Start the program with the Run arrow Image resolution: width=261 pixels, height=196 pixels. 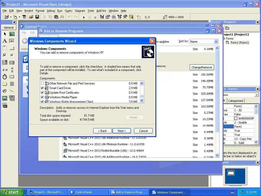coord(84,17)
